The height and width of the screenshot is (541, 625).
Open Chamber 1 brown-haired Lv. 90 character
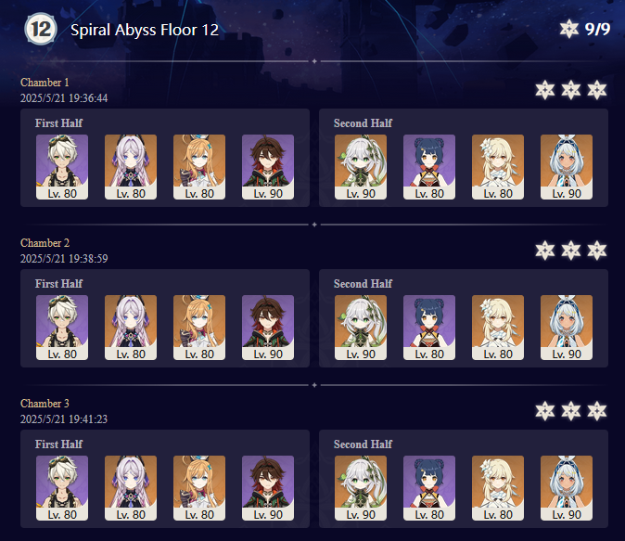click(x=268, y=167)
